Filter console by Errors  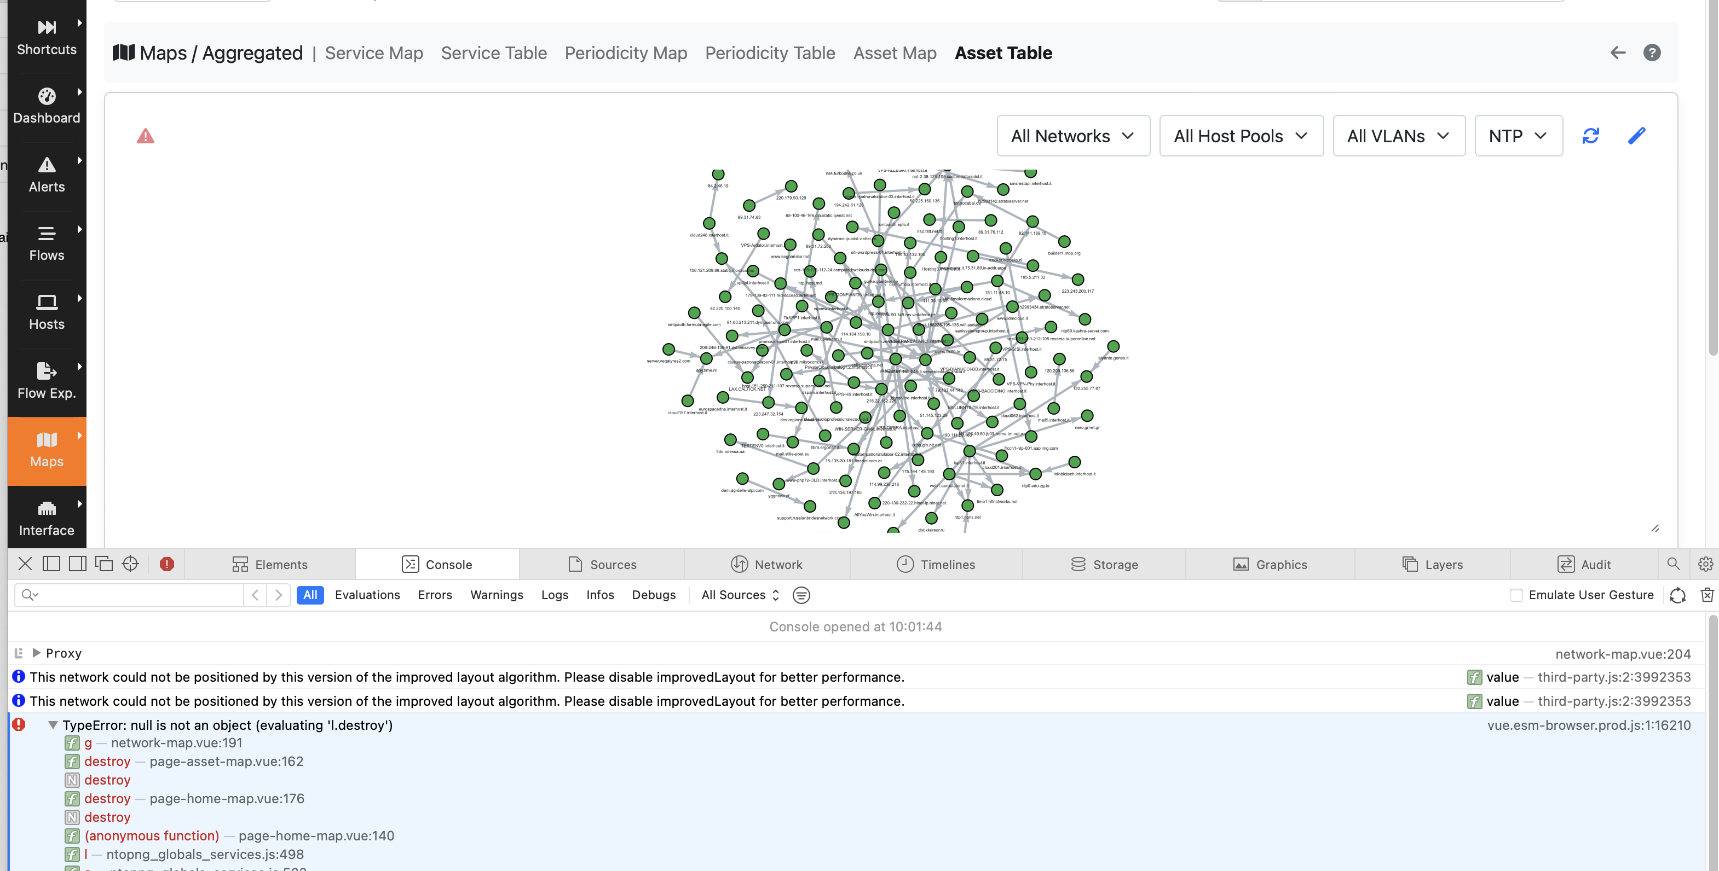click(x=435, y=595)
